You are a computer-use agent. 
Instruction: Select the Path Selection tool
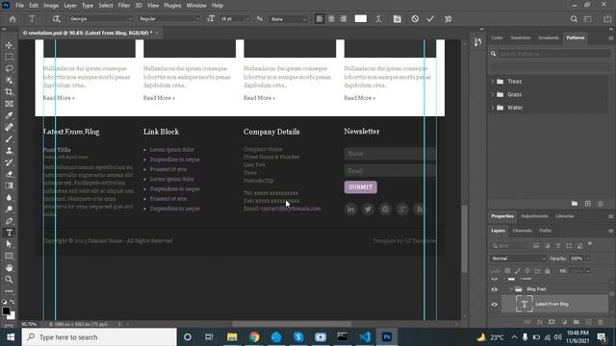tap(9, 244)
